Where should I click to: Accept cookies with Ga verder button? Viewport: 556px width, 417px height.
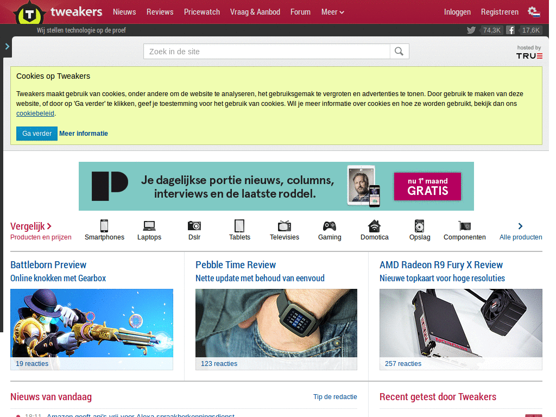pos(37,134)
